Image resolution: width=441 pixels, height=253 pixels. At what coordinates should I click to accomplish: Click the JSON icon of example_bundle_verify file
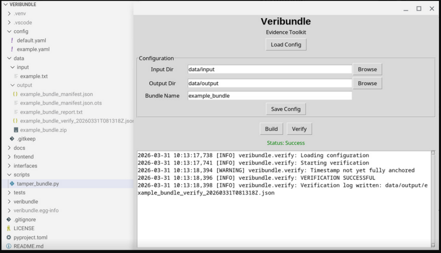[x=15, y=121]
